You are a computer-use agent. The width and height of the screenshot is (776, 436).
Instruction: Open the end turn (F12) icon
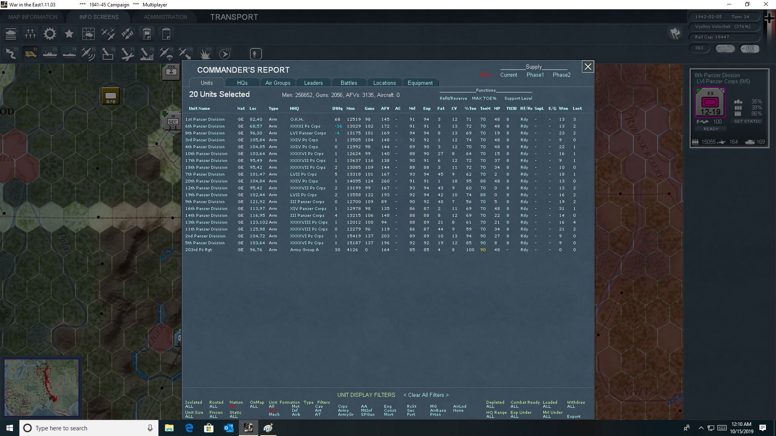[x=225, y=53]
